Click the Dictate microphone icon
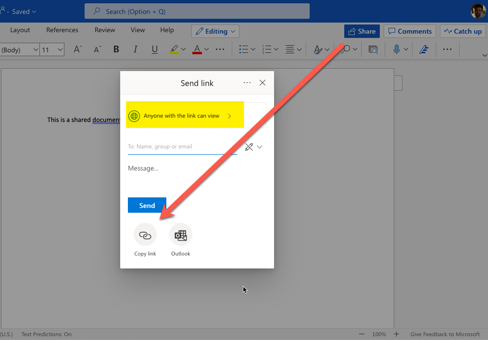This screenshot has width=488, height=340. click(397, 49)
